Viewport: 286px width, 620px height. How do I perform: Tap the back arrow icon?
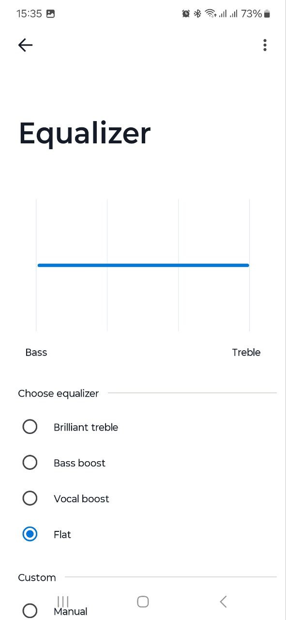25,45
